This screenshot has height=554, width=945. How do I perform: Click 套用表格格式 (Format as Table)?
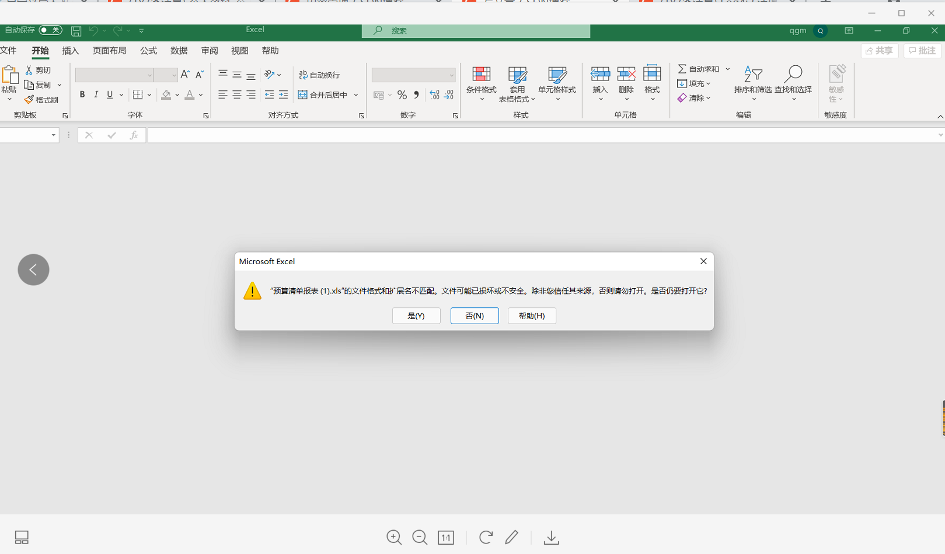pos(517,83)
